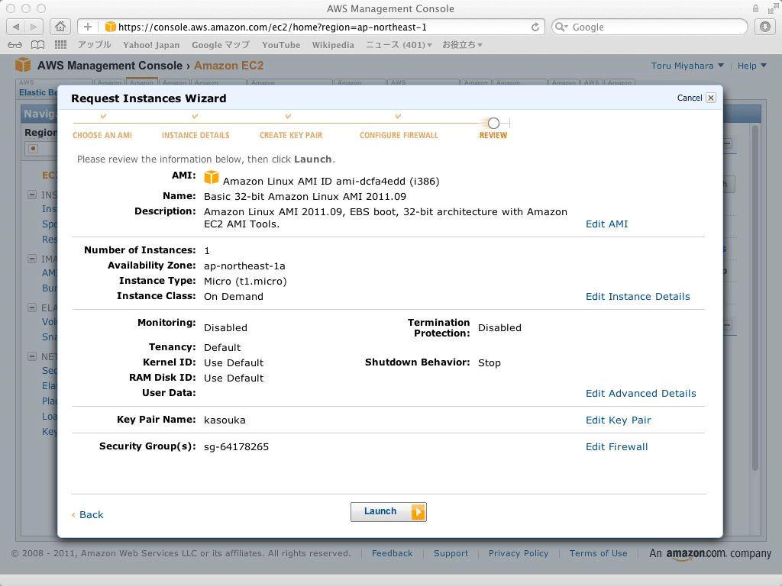Show all bookmarks book icon
This screenshot has height=586, width=782.
tap(38, 45)
